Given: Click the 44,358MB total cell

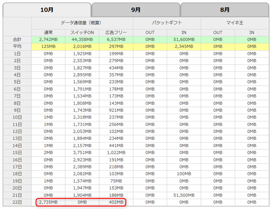Looking at the screenshot, I should 82,39.
